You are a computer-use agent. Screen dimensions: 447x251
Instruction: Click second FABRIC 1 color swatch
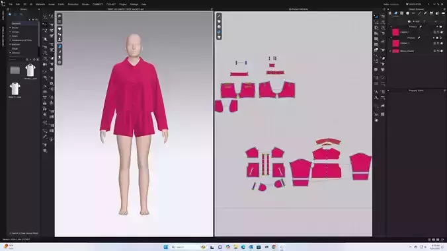[395, 44]
